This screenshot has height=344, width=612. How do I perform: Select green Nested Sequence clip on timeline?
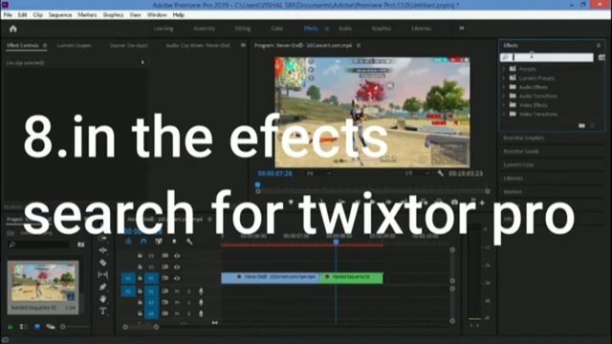[351, 277]
